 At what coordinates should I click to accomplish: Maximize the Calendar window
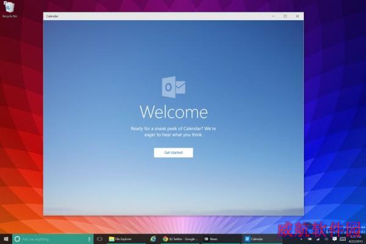(x=285, y=16)
